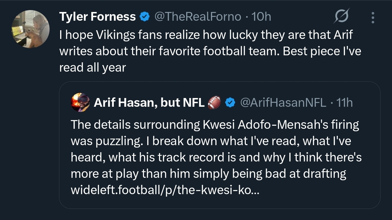Open the "Arif Hasan, but NFL" display name
392x220 pixels.
(x=149, y=103)
